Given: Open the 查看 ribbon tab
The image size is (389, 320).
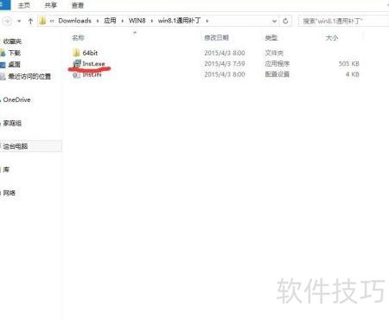Looking at the screenshot, I should click(x=77, y=5).
